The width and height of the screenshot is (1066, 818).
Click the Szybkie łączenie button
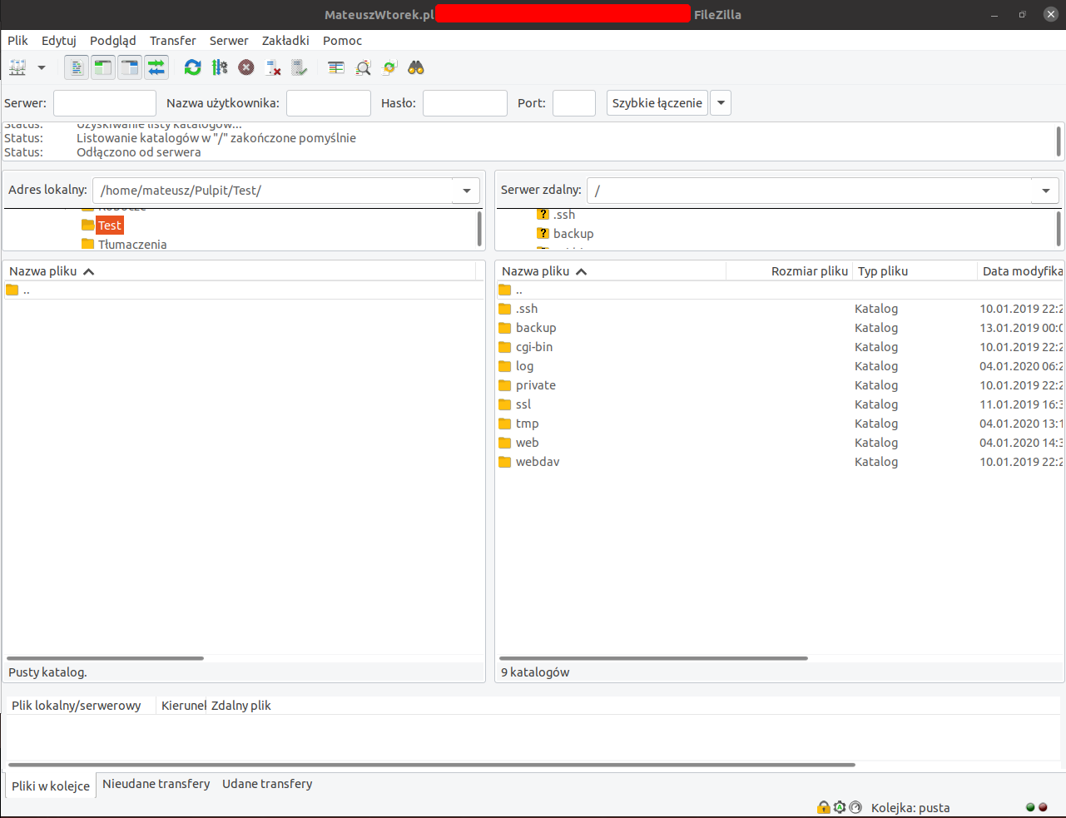click(657, 103)
